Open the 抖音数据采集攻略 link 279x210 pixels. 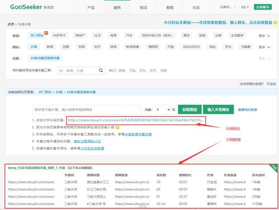click(138, 135)
